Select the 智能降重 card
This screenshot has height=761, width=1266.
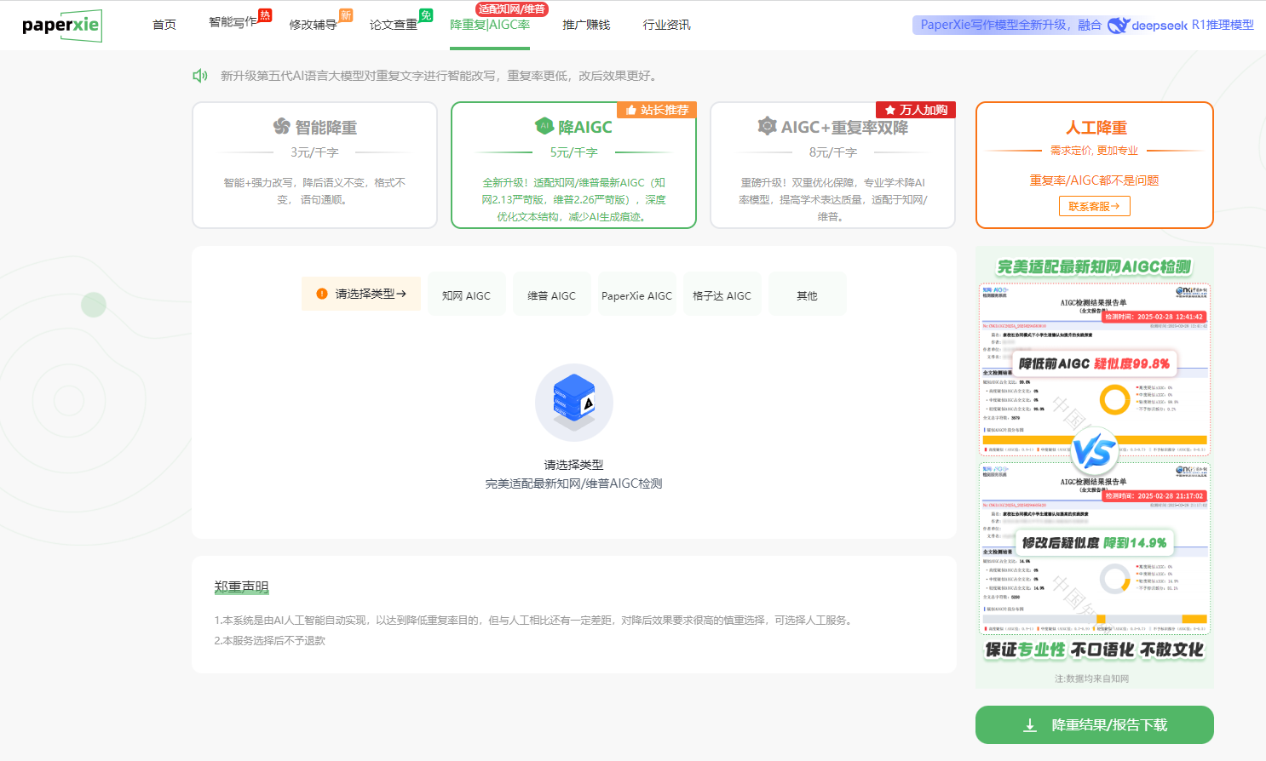tap(314, 165)
